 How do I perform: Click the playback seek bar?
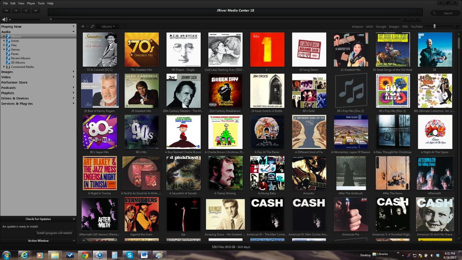225,19
